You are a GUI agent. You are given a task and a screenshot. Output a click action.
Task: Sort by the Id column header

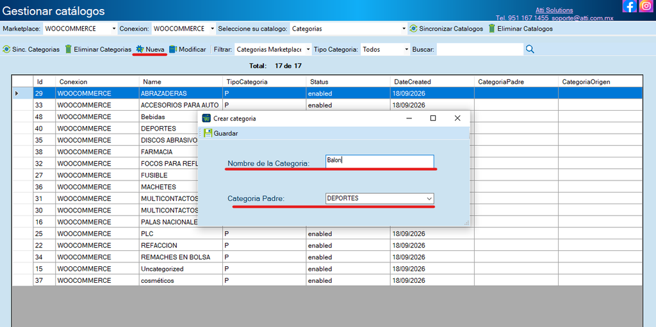[x=44, y=81]
